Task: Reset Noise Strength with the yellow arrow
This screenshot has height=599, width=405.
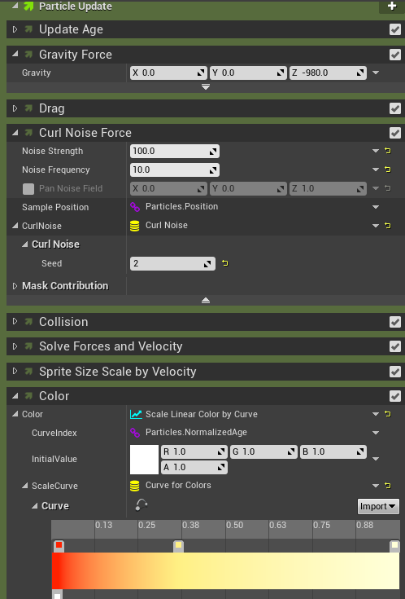Action: point(388,151)
